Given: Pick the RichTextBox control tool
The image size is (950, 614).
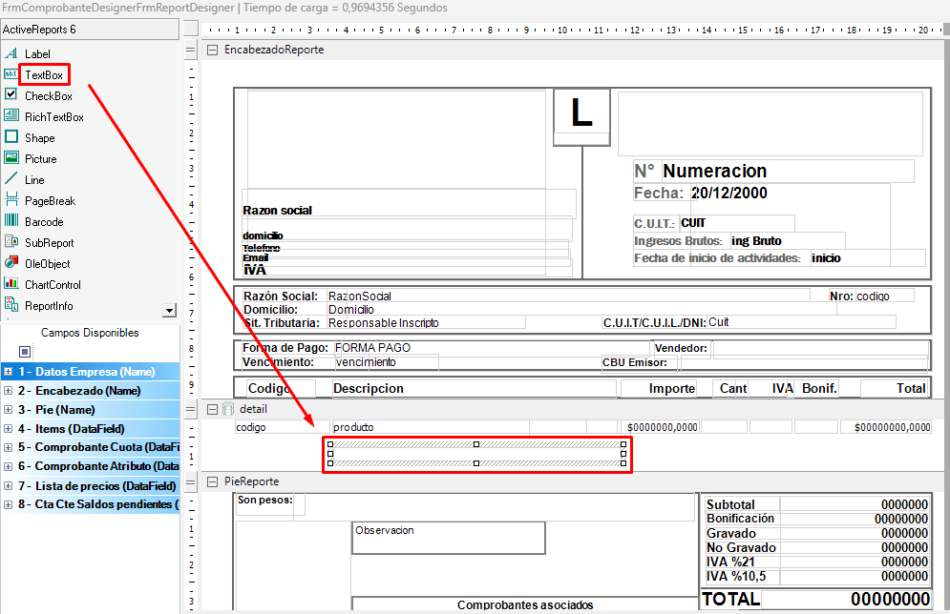Looking at the screenshot, I should [53, 117].
